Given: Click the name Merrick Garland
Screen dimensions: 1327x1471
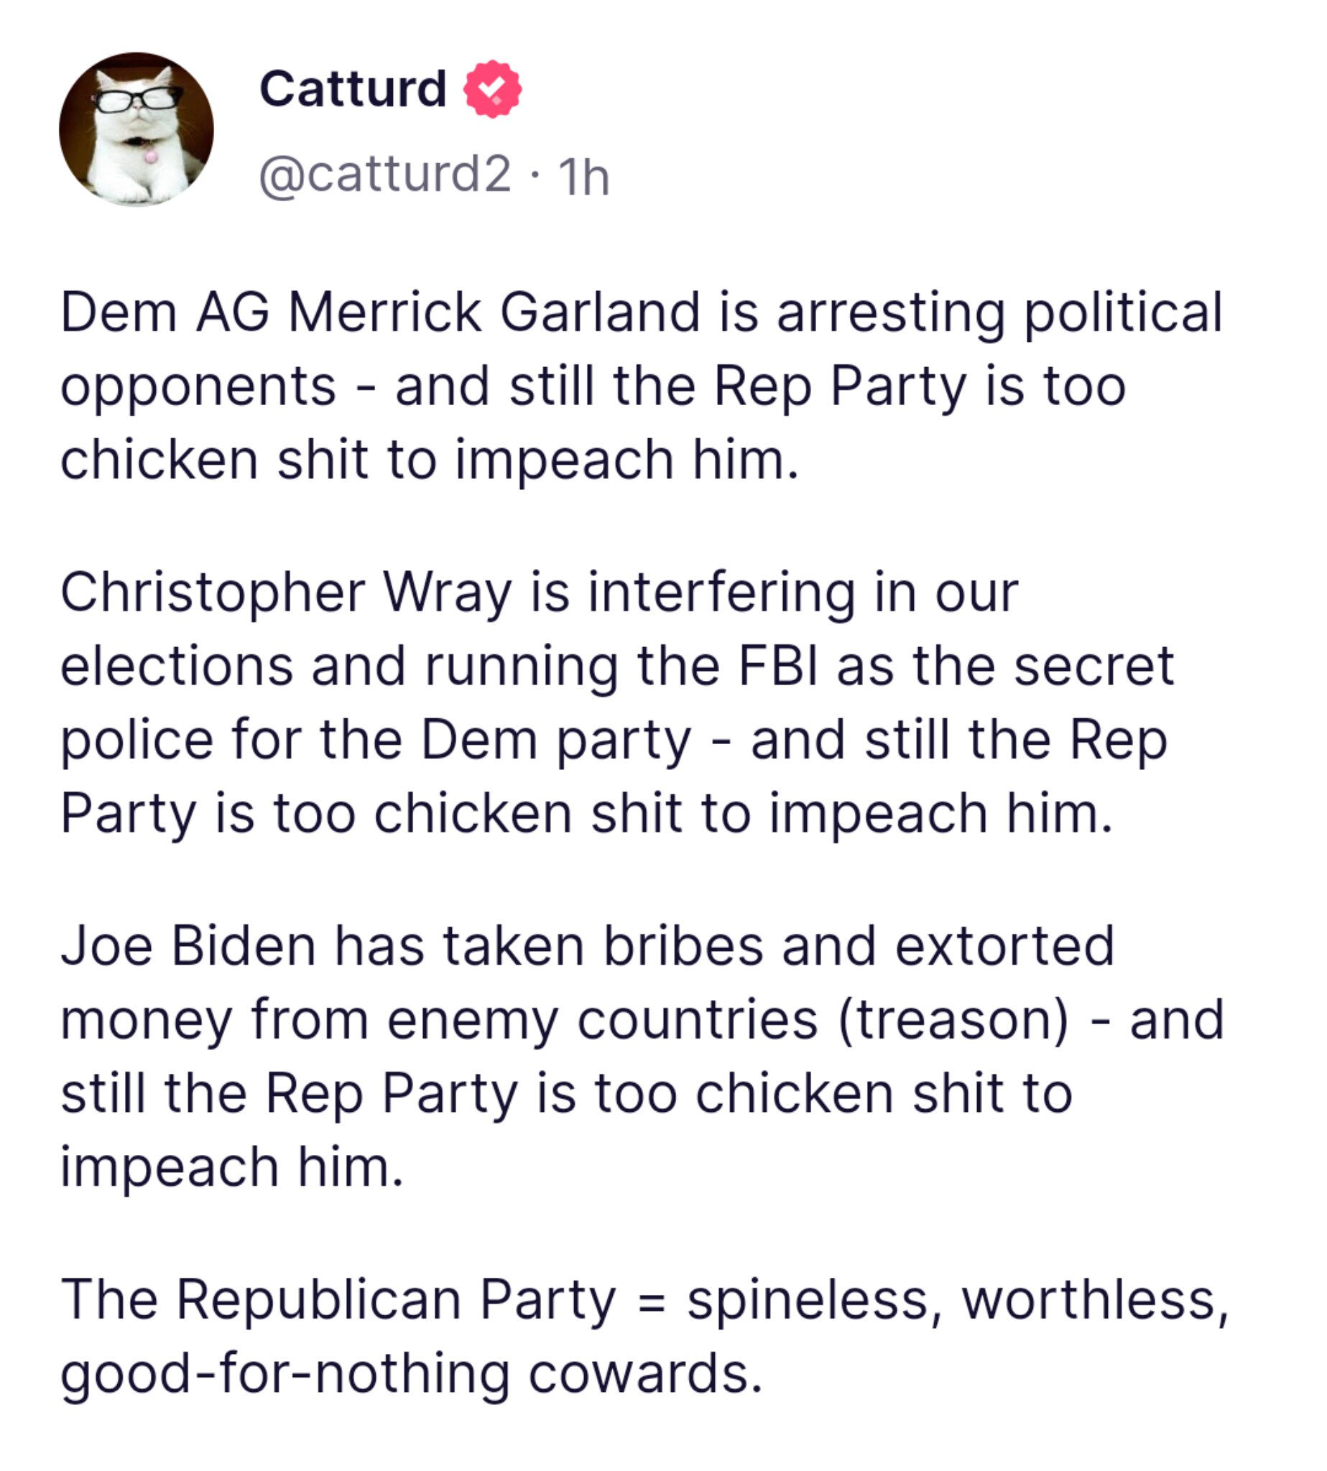Looking at the screenshot, I should pyautogui.click(x=494, y=312).
